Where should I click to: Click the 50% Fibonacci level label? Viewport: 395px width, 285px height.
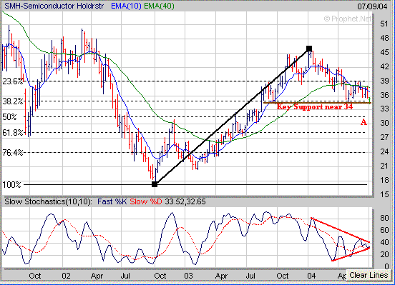pos(9,117)
